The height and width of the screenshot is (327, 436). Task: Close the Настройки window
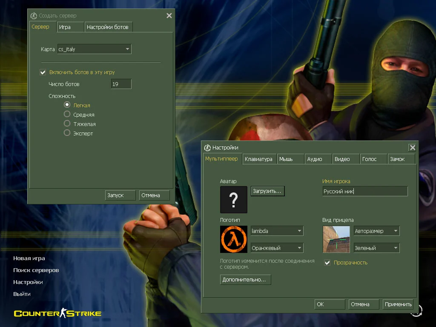[x=412, y=148]
